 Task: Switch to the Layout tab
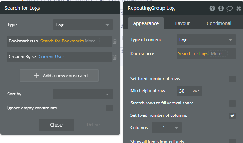tap(183, 23)
